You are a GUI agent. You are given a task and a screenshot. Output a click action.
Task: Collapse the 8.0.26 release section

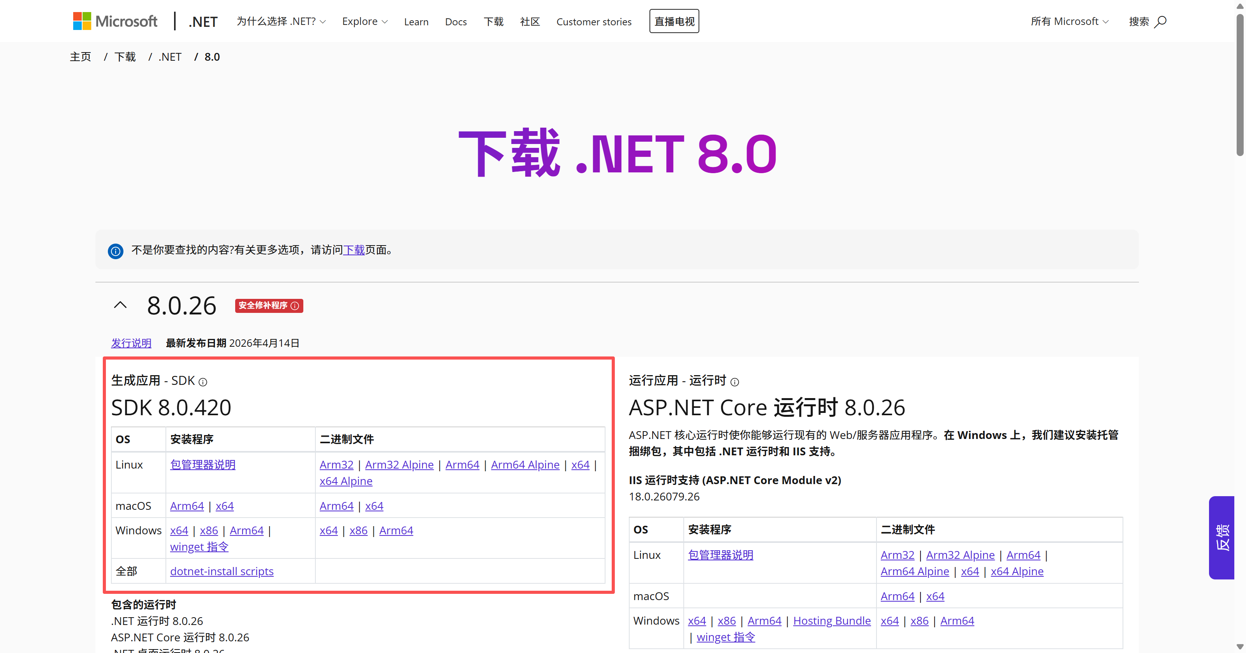point(120,305)
